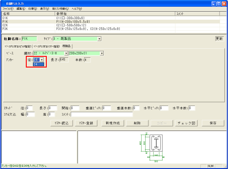Click the コメント text input field
Viewport: 228px width, 169px height.
pyautogui.click(x=102, y=114)
